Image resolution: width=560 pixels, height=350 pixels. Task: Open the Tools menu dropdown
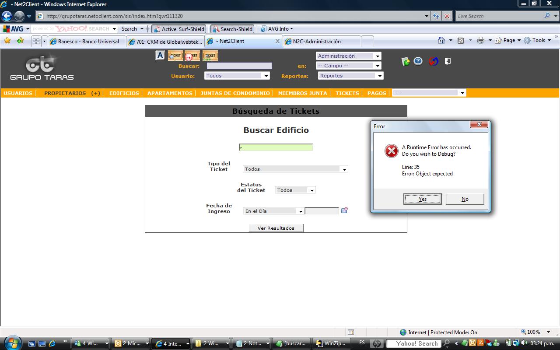pyautogui.click(x=538, y=40)
